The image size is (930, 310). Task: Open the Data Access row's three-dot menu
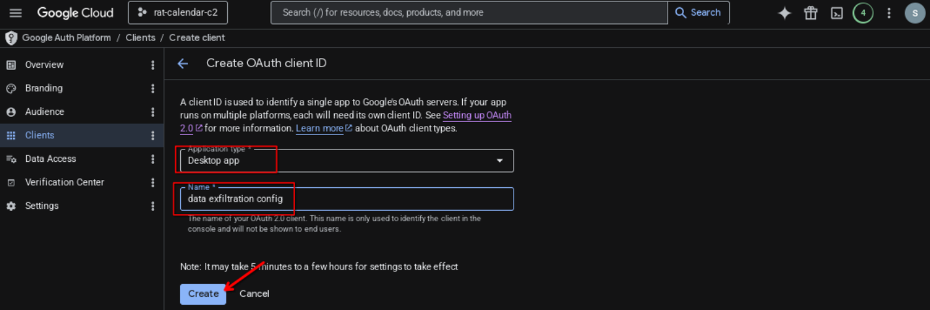(x=153, y=159)
